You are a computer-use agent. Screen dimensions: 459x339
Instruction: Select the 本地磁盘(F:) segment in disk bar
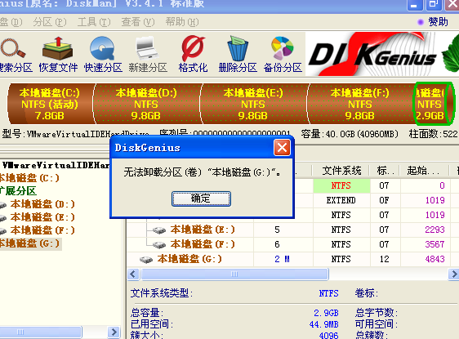tap(361, 104)
